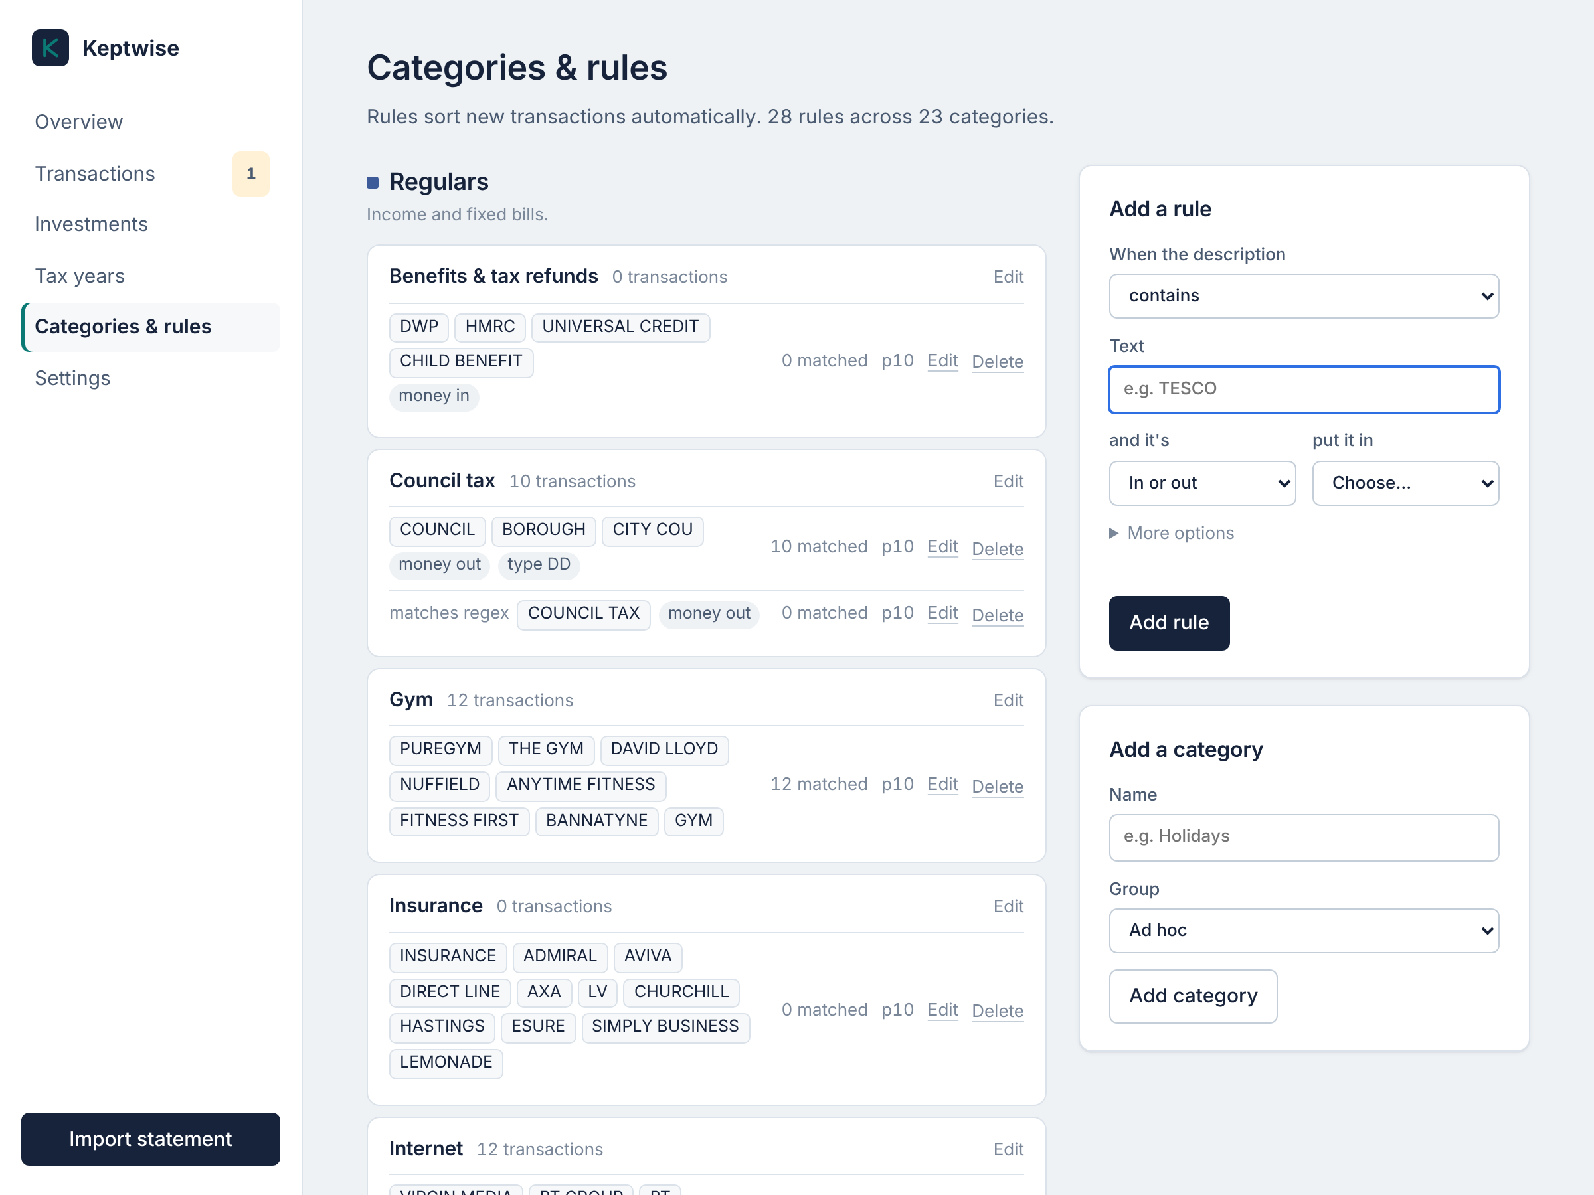
Task: Click the UNIVERSAL CREDIT keyword tag
Action: pos(620,327)
